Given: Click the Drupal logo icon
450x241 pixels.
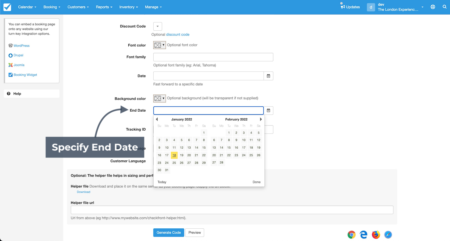Looking at the screenshot, I should coord(10,55).
